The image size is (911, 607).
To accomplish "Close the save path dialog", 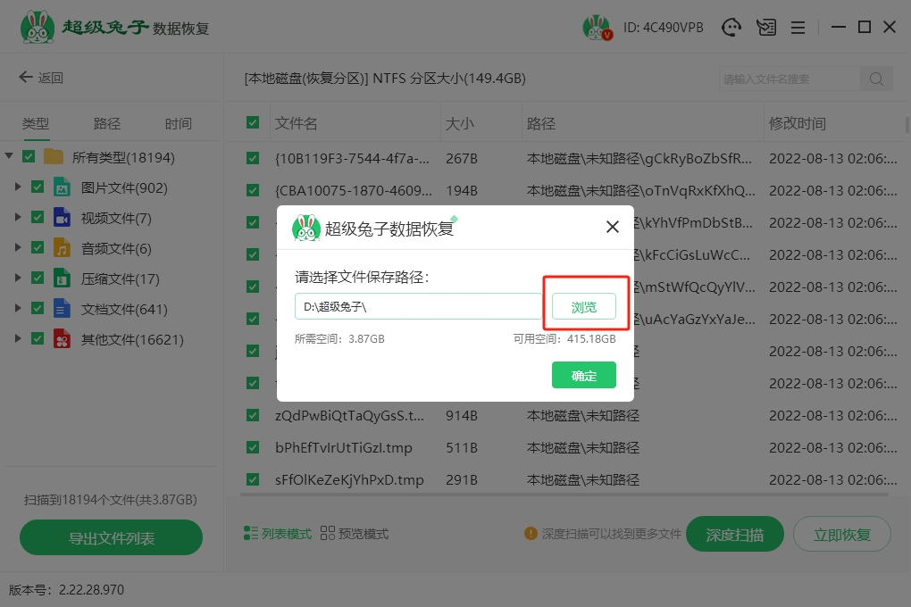I will 613,227.
